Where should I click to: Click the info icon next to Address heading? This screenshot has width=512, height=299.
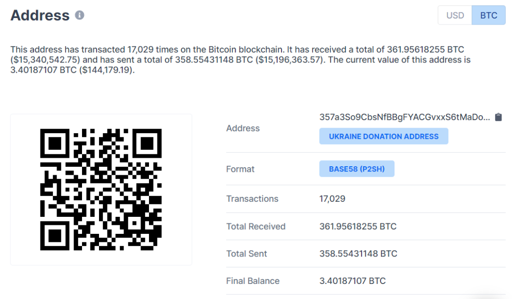79,15
